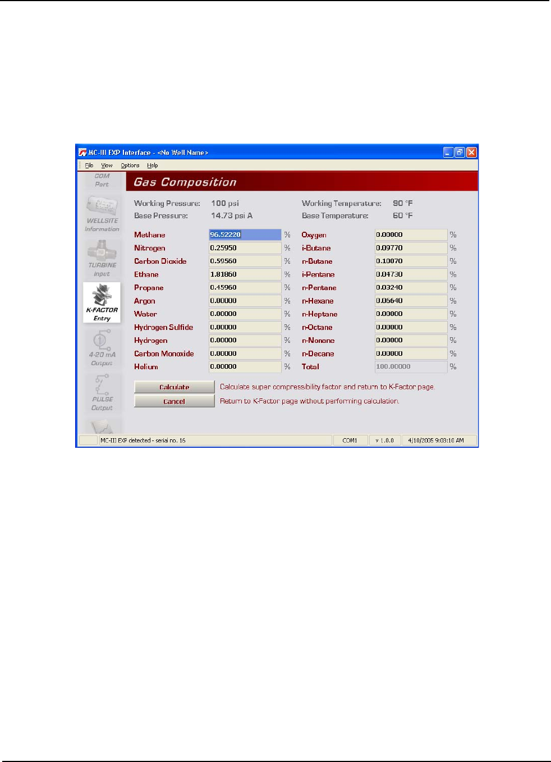Screen dimensions: 551x762
Task: Open the 4-20 mA Output sidebar icon
Action: click(x=102, y=347)
